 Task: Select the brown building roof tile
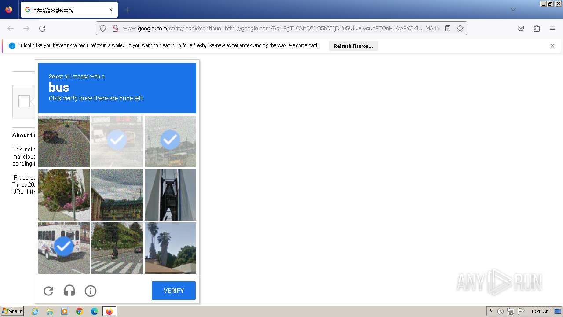point(117,195)
